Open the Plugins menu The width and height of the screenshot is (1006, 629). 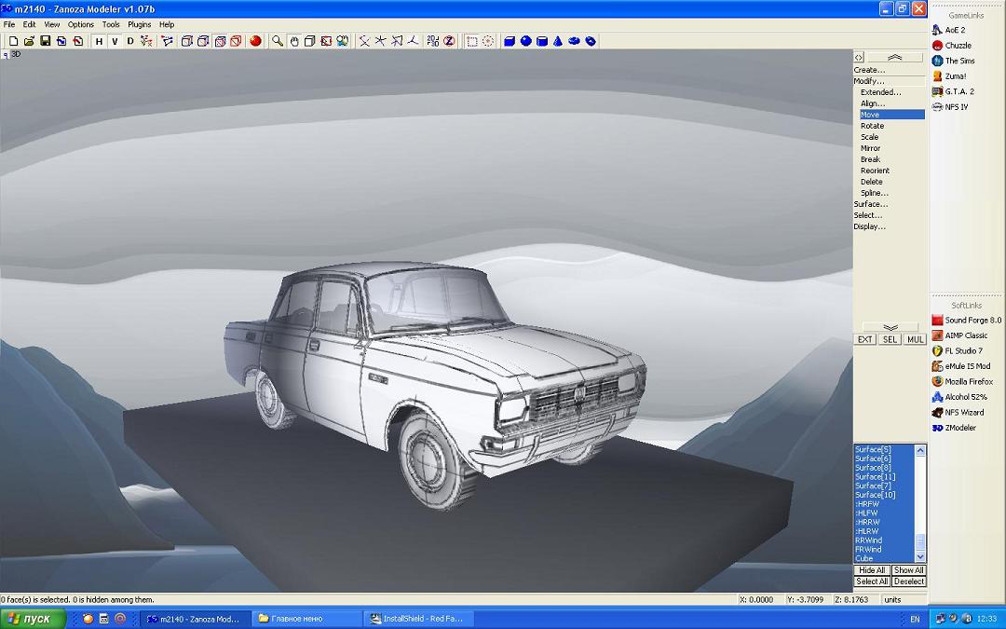139,24
